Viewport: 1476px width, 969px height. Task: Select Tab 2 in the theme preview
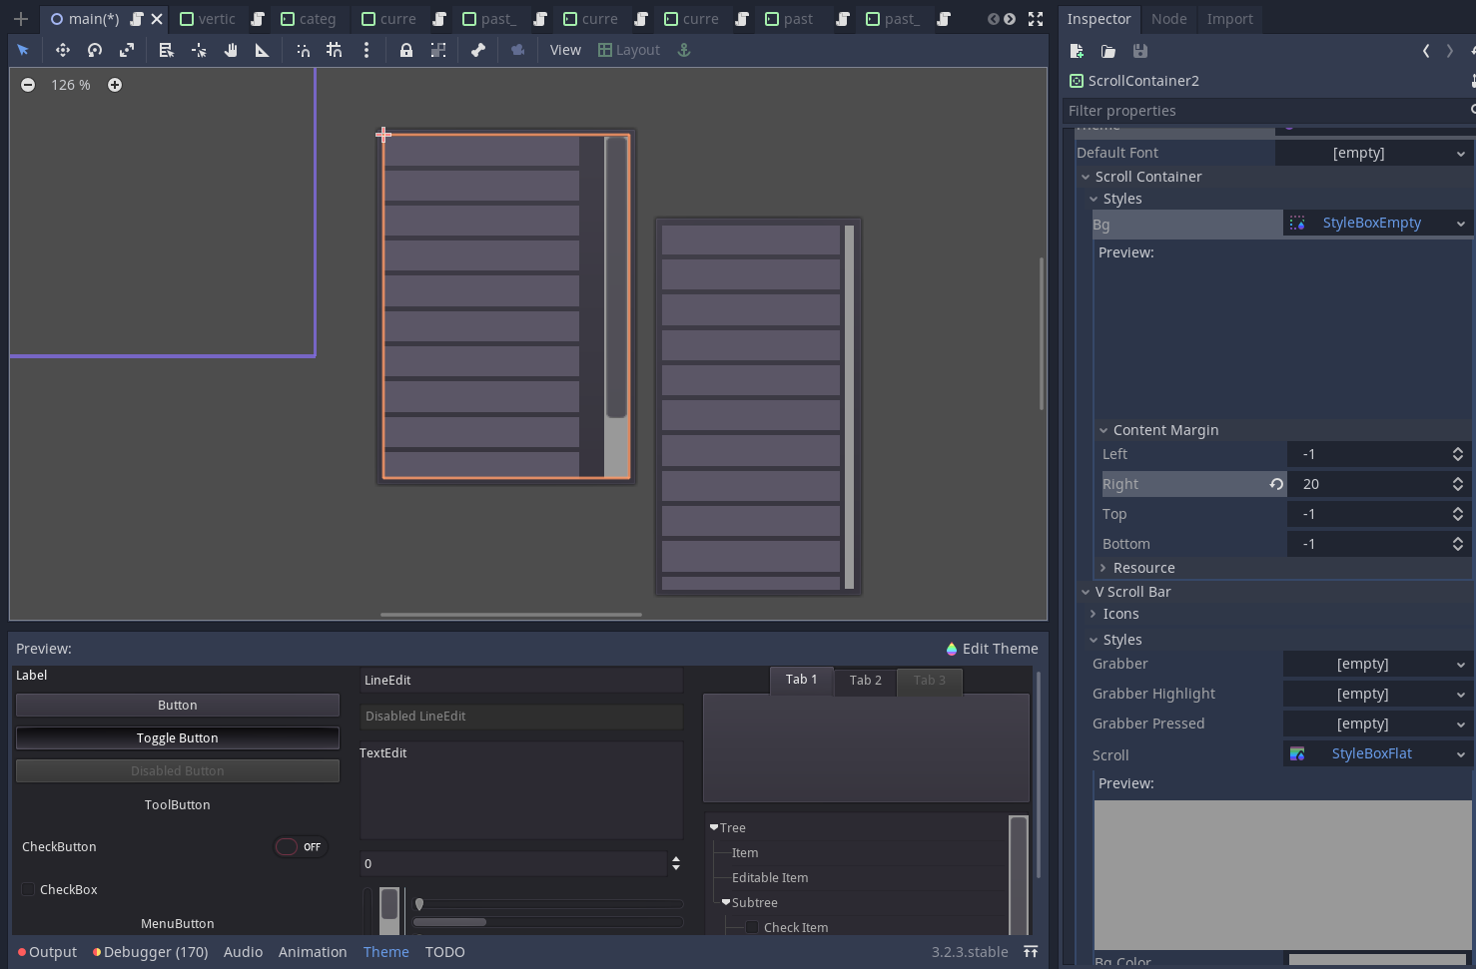865,681
